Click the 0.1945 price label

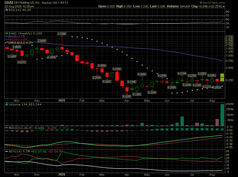pos(132,82)
